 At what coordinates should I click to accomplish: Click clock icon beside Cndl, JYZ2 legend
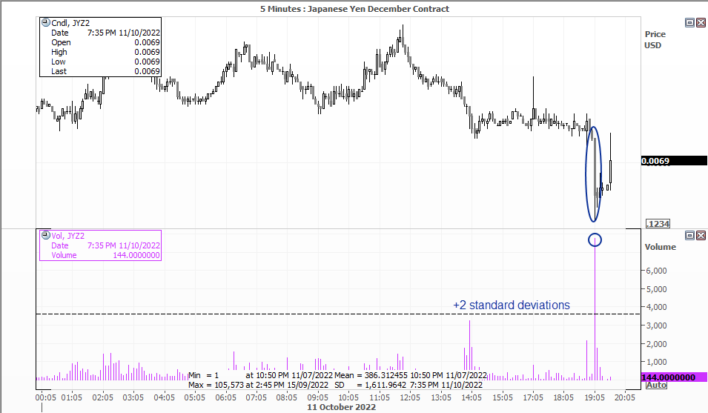[46, 22]
